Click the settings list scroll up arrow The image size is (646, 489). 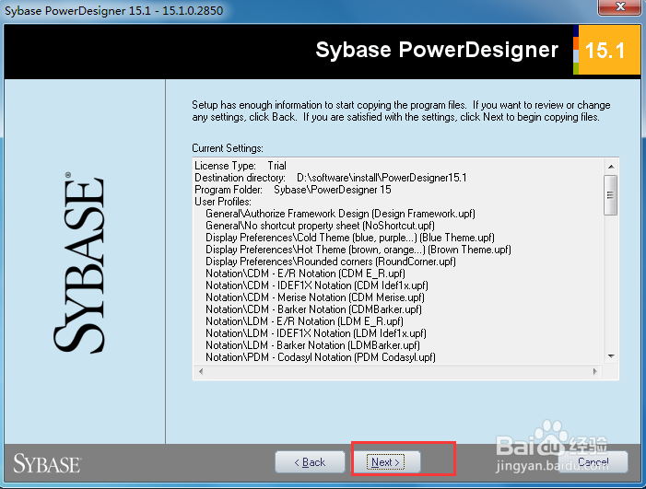611,167
